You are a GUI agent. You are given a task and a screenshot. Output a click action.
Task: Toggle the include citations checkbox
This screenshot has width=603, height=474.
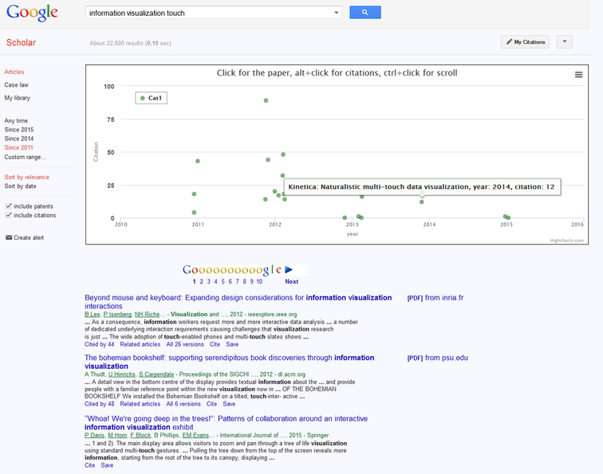pos(9,215)
